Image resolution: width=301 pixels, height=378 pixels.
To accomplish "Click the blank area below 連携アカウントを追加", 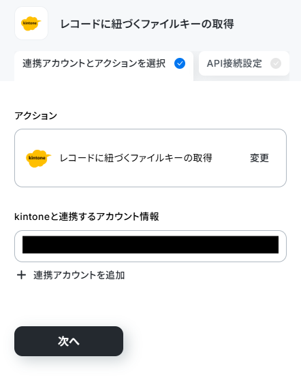I will click(150, 302).
